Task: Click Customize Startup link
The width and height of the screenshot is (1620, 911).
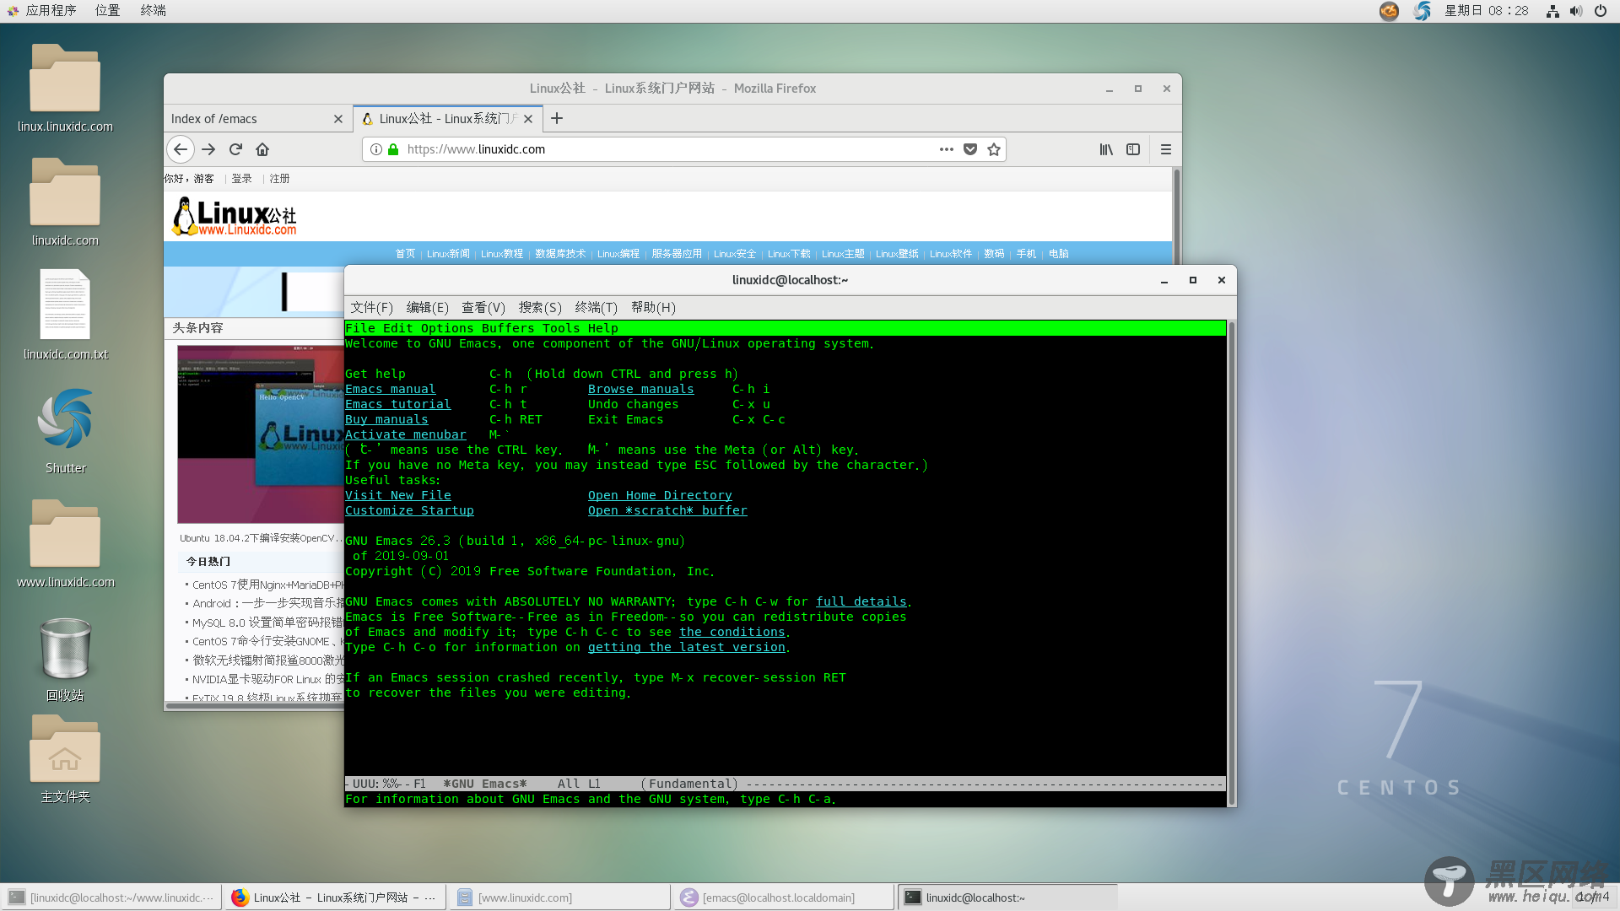Action: point(409,510)
